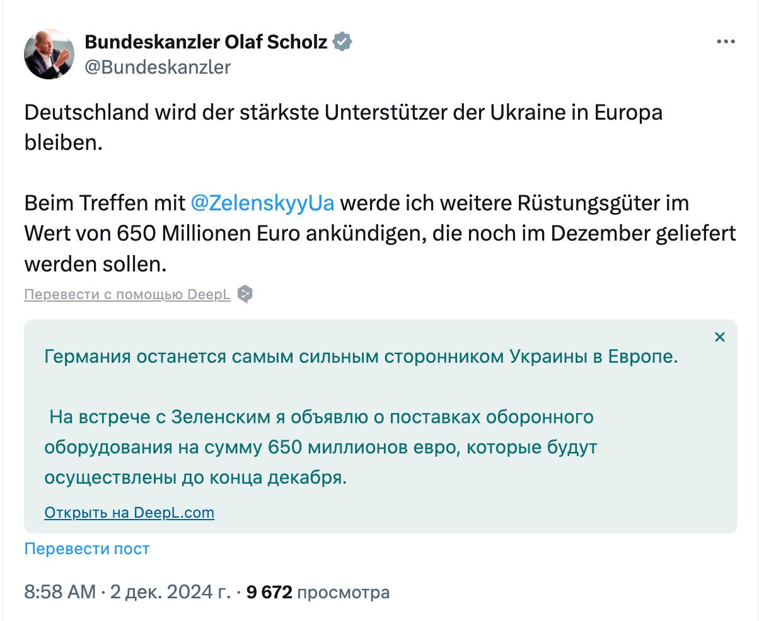Click the DeepL logo icon
The image size is (759, 621).
245,294
